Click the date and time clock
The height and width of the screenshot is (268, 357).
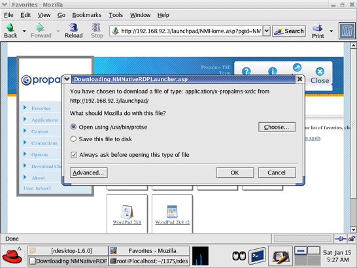coord(337,256)
